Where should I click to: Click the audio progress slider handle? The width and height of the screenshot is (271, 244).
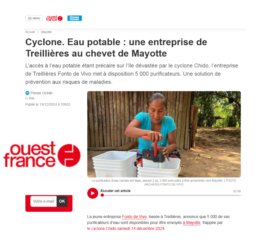pyautogui.click(x=102, y=195)
